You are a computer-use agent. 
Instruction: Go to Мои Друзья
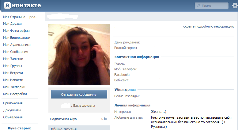click(12, 24)
